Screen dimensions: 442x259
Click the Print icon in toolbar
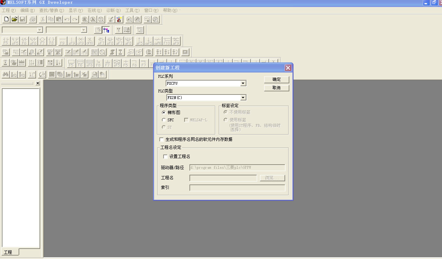coord(32,19)
